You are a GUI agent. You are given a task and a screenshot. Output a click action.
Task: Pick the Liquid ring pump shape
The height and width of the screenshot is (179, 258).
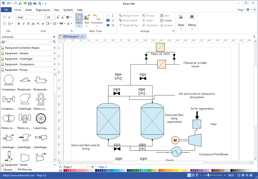tap(41, 118)
